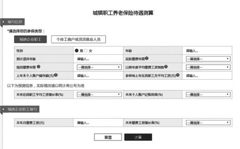Open the 视同缴费年限 dropdown
The image size is (240, 149).
click(x=99, y=67)
